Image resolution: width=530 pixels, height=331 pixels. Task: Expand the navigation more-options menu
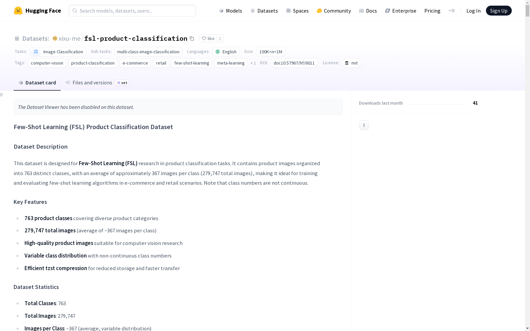tap(451, 11)
